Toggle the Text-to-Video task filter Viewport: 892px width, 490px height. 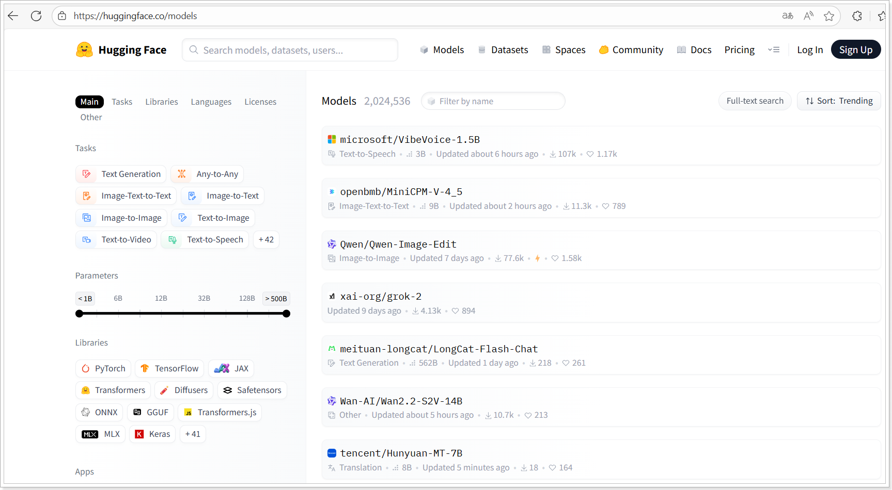click(x=116, y=240)
